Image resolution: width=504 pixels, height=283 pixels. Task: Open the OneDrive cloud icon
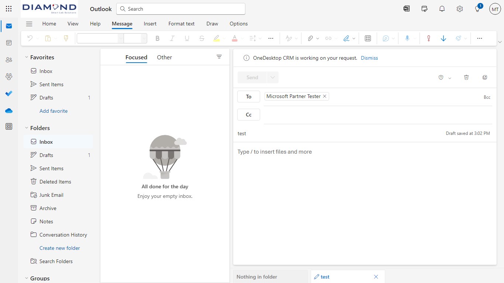click(9, 111)
